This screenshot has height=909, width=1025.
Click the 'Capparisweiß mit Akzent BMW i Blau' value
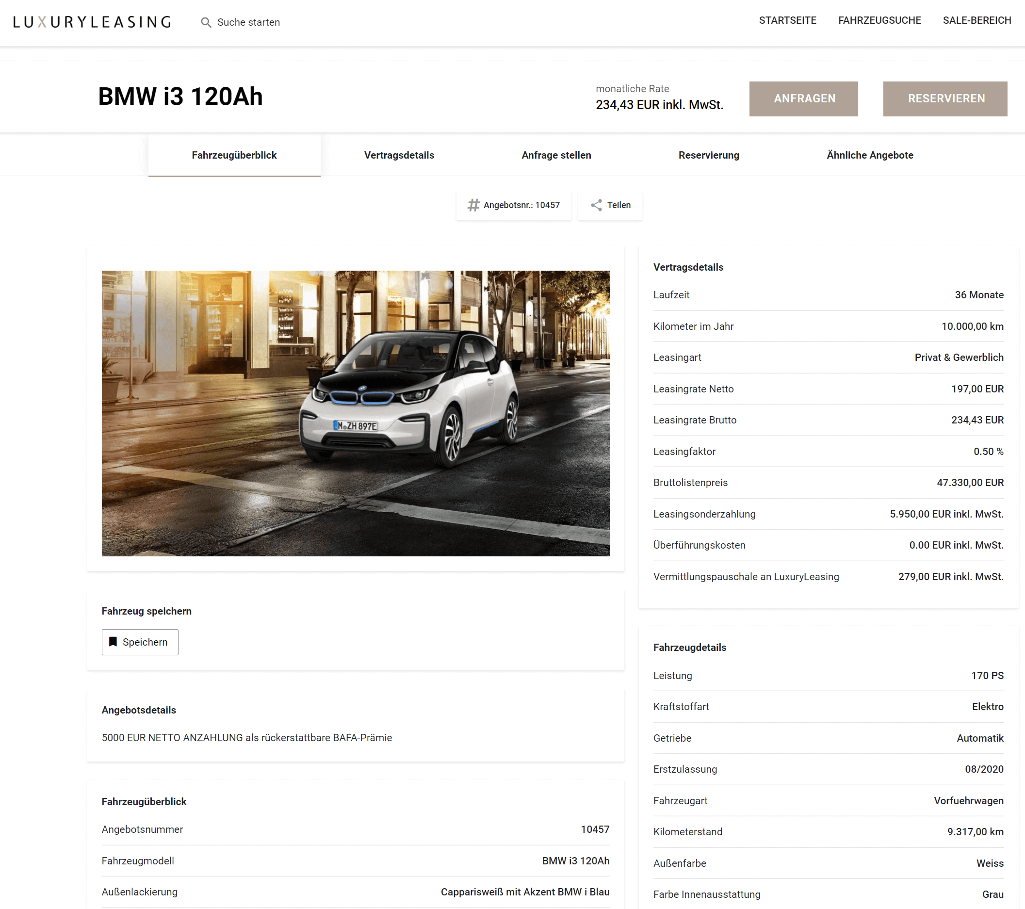click(x=525, y=893)
